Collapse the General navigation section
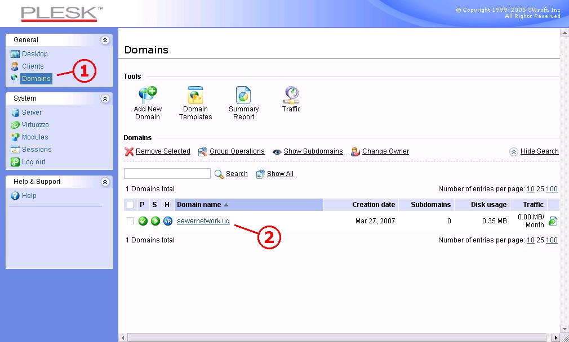569x342 pixels. pos(105,40)
